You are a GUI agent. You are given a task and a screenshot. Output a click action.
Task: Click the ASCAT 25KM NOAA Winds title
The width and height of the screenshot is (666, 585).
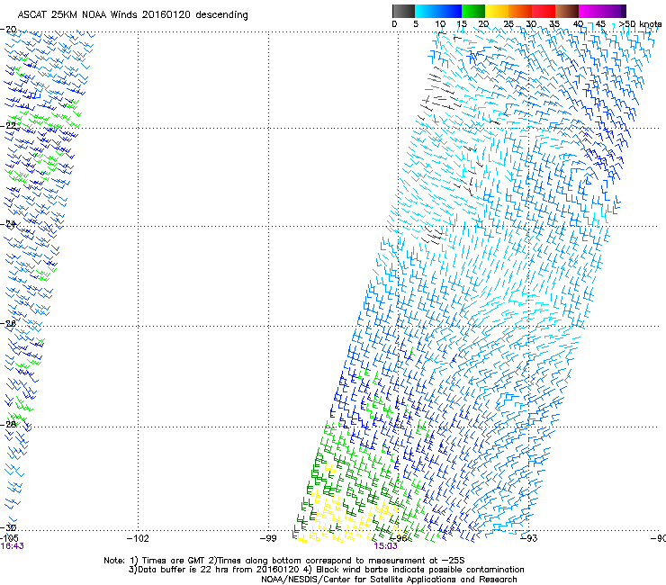[x=132, y=14]
